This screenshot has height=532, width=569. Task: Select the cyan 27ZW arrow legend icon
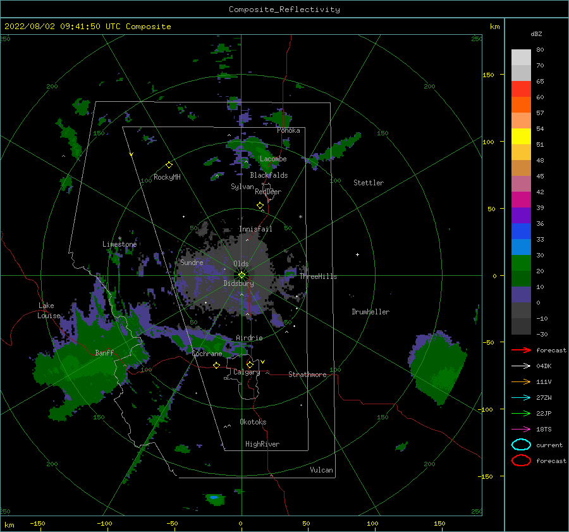point(521,398)
